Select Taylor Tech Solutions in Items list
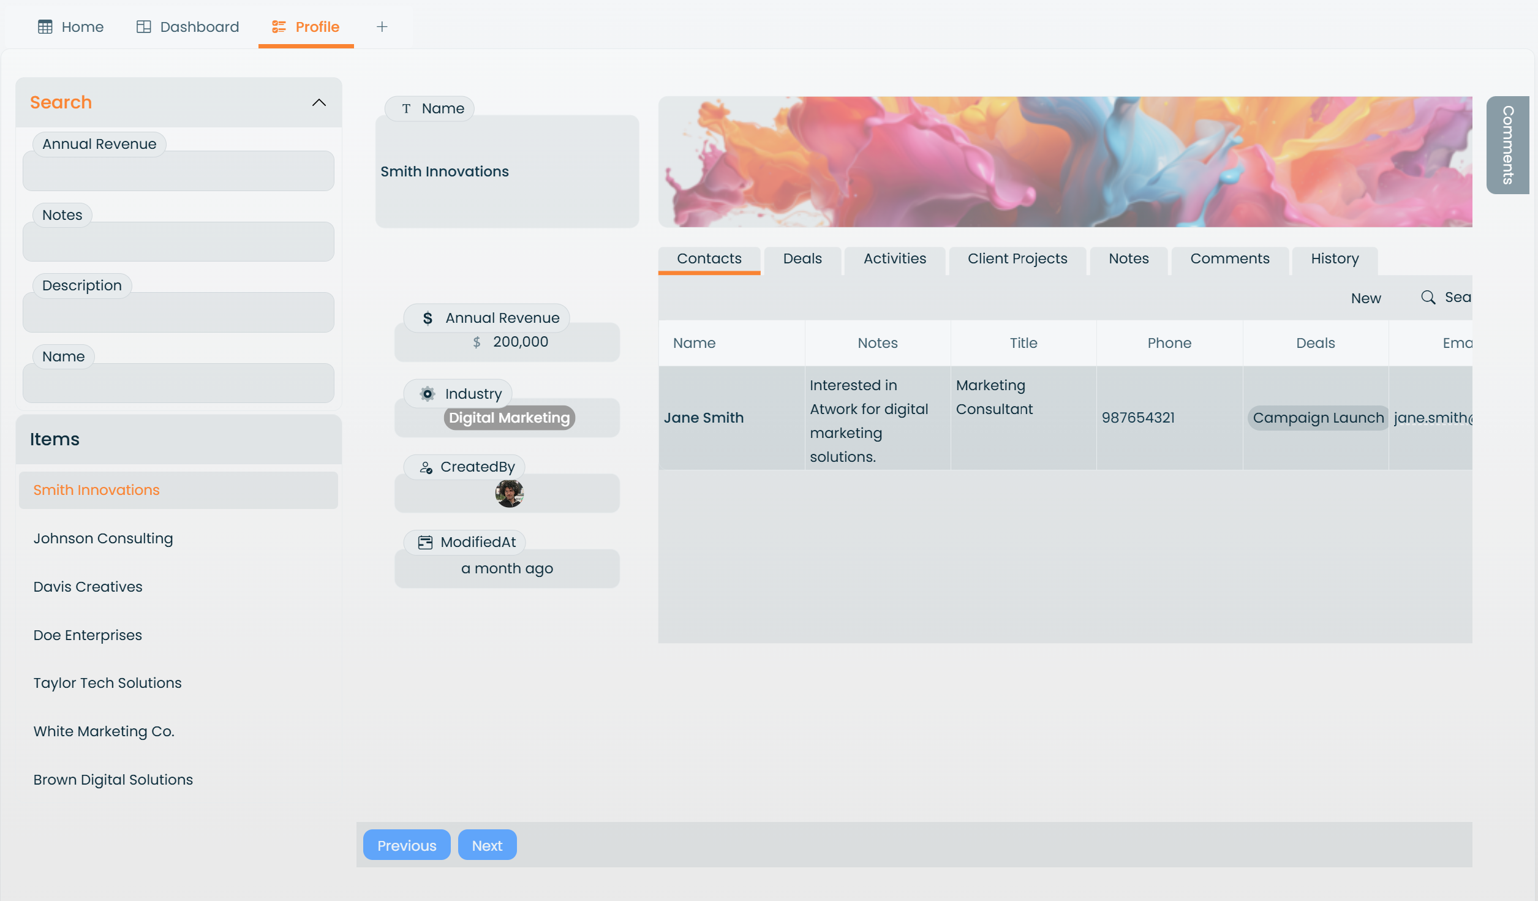The image size is (1538, 901). (x=178, y=683)
